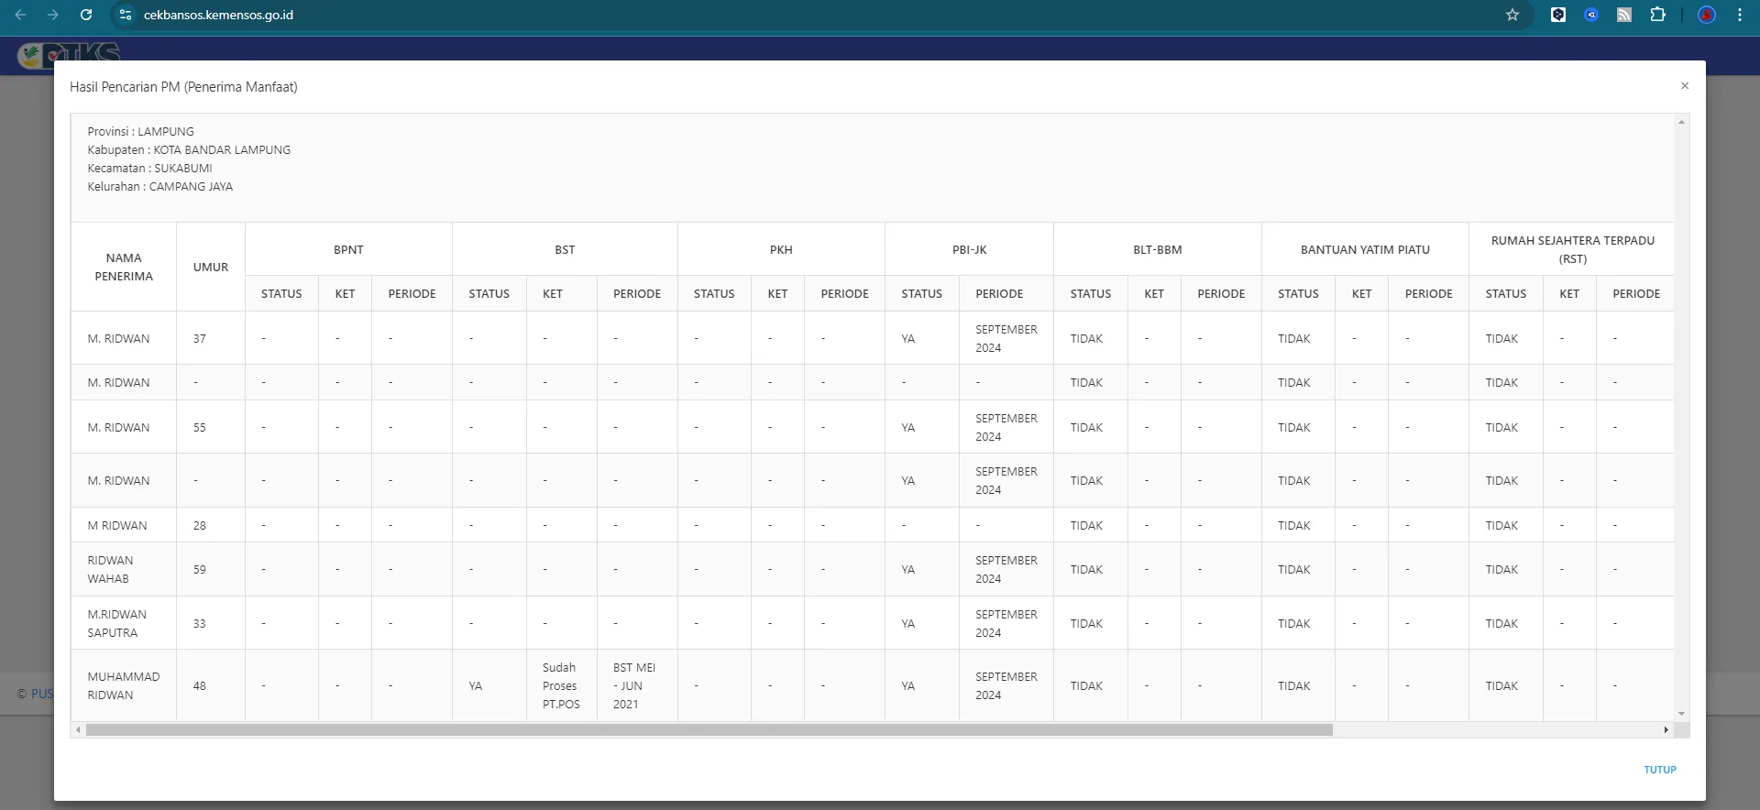The image size is (1760, 810).
Task: Close the Hasil Pencarian PM dialog with X
Action: coord(1684,86)
